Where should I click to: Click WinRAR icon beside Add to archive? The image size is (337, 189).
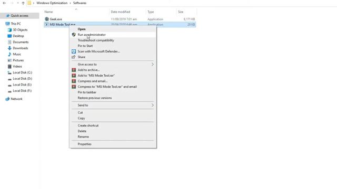74,70
